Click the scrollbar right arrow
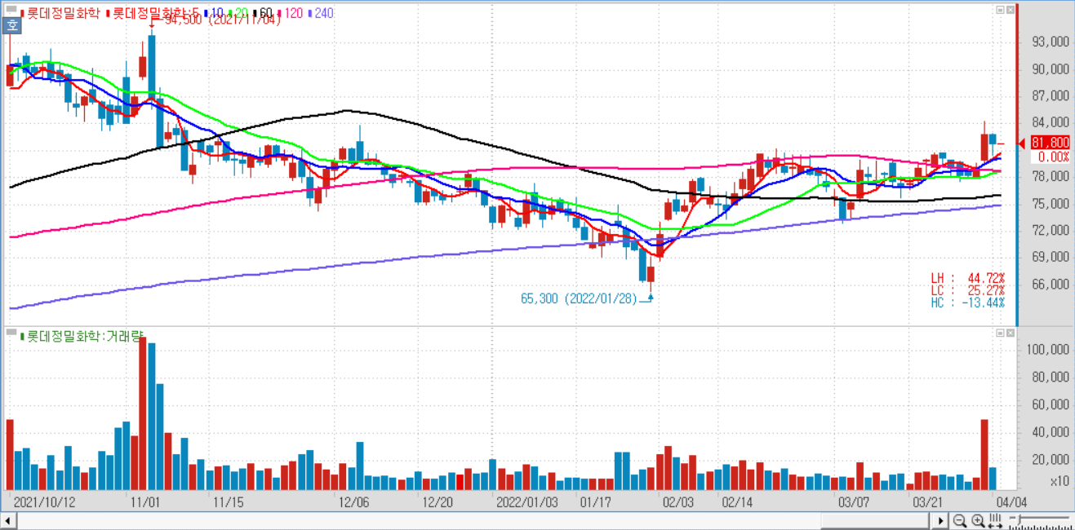 pos(941,520)
